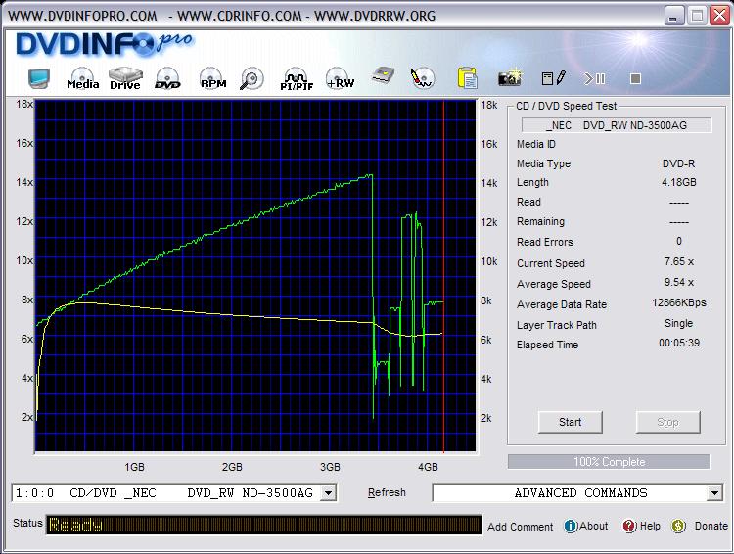
Task: Click the About info icon
Action: (571, 526)
